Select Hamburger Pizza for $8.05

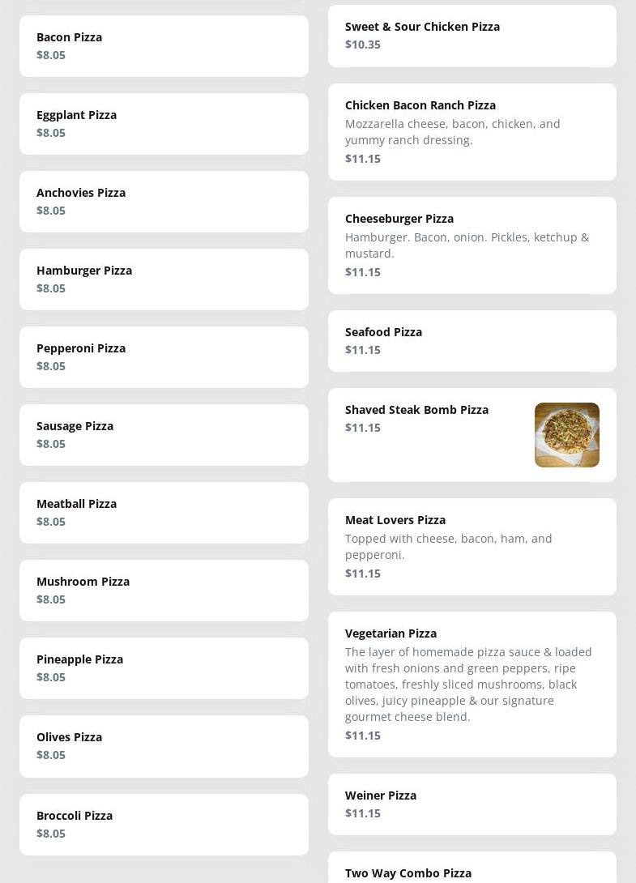164,279
